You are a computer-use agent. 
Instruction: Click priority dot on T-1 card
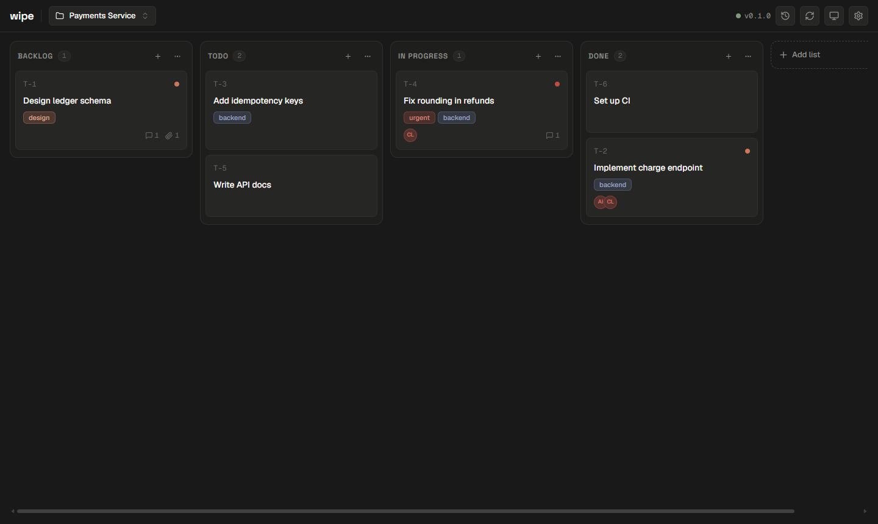coord(177,84)
